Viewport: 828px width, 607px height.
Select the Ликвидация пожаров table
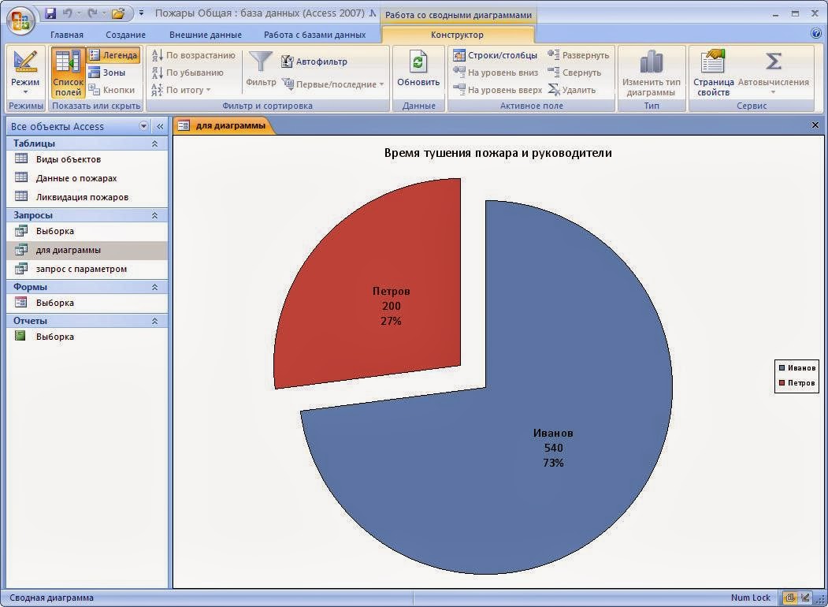[x=87, y=198]
